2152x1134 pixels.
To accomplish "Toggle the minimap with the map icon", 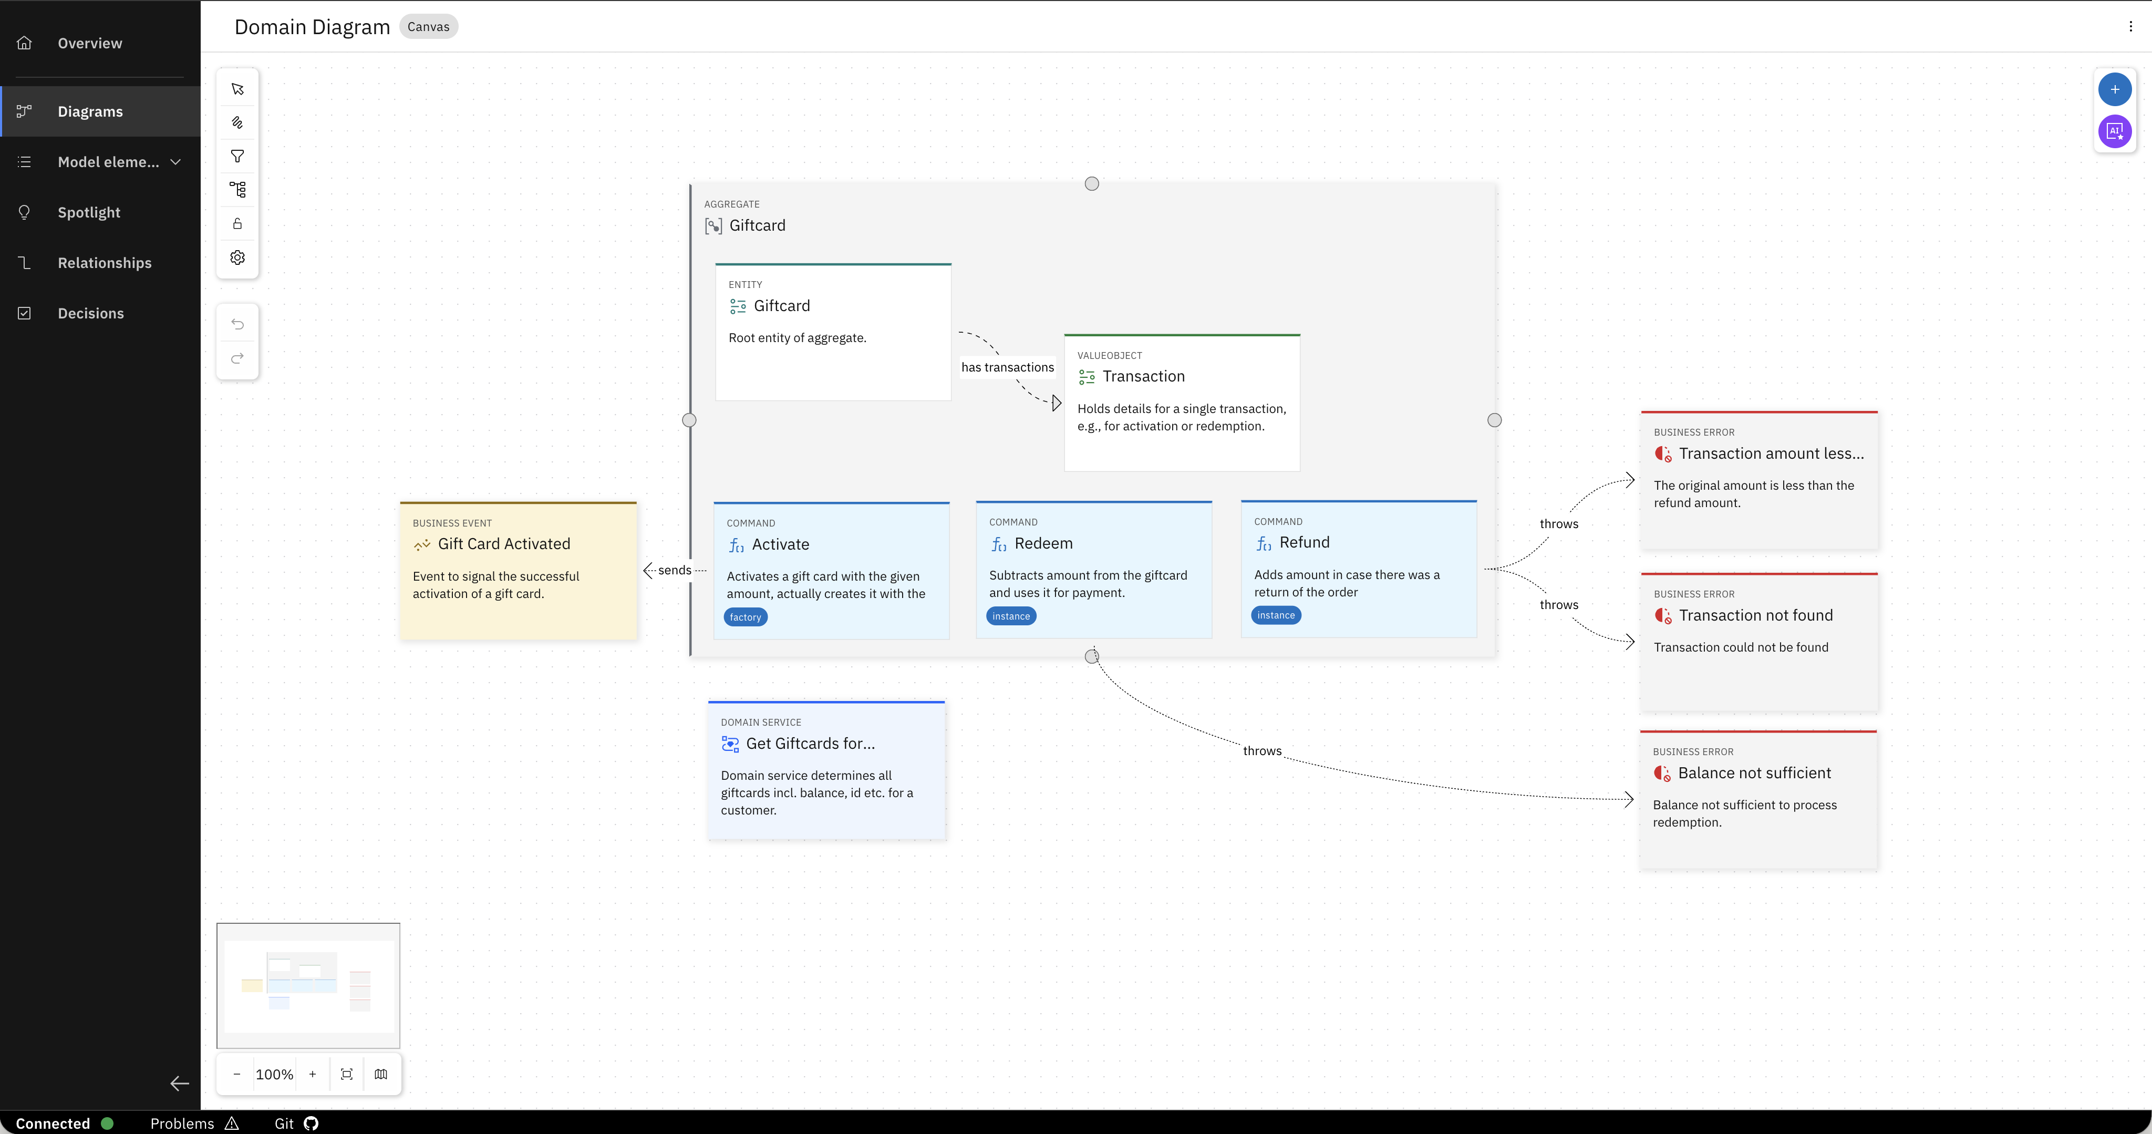I will point(381,1074).
